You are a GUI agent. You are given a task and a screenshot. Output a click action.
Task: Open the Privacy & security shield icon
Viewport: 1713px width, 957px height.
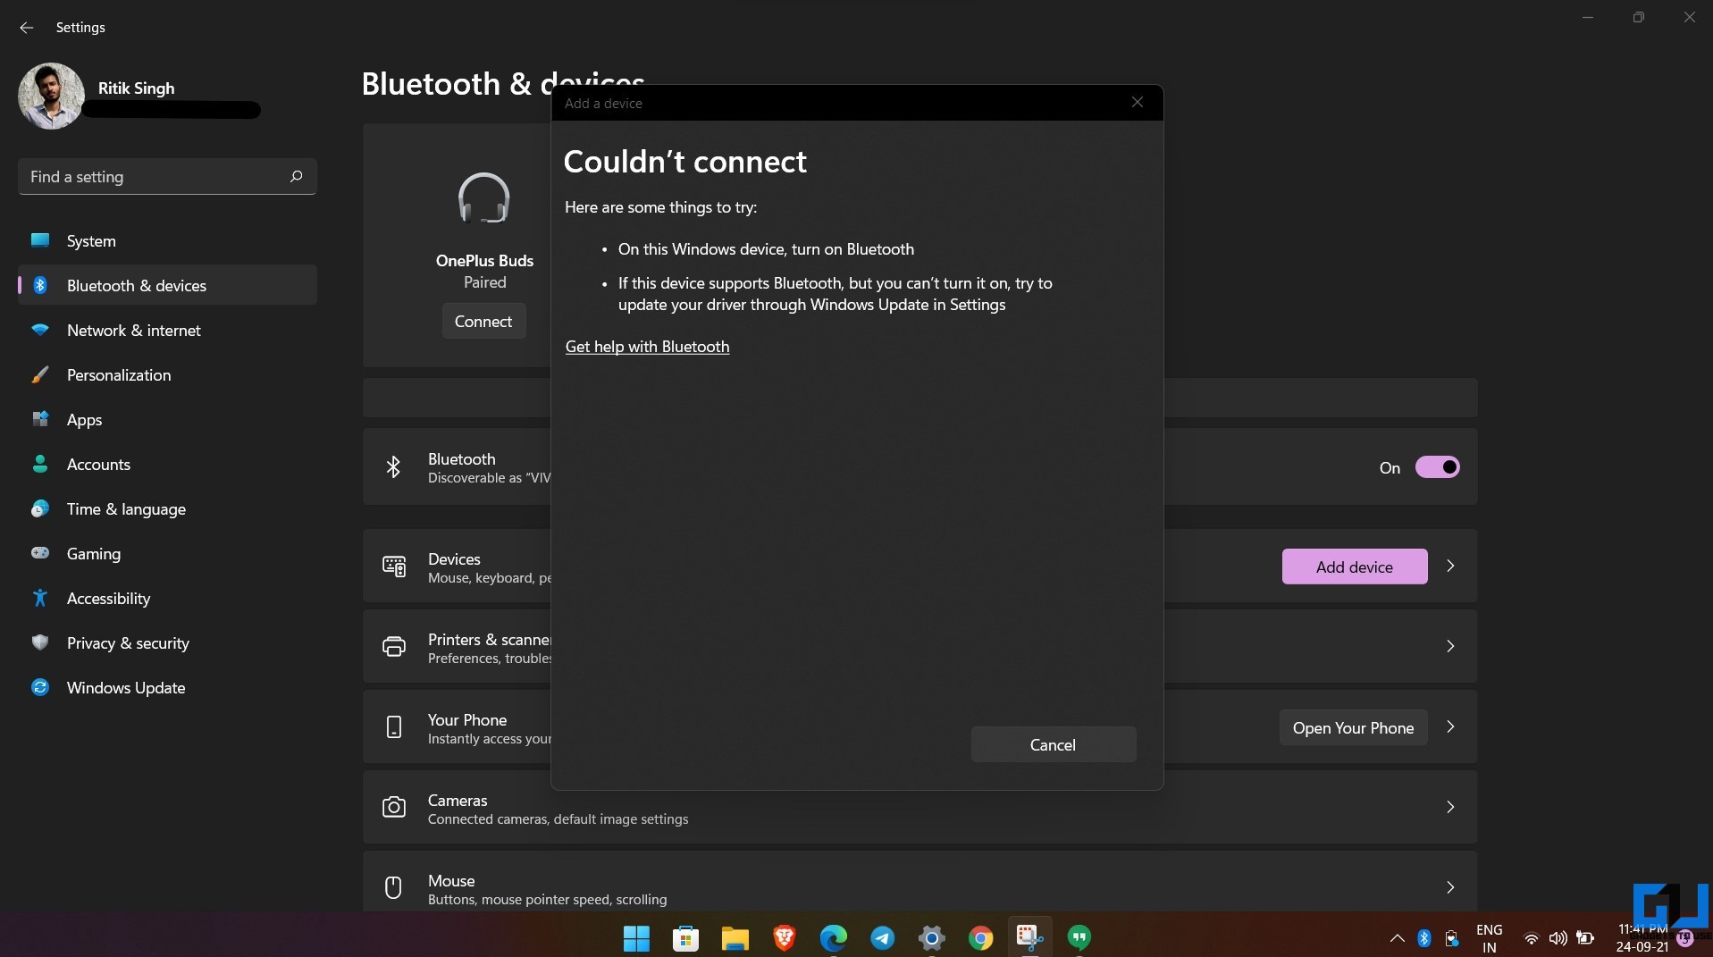click(x=40, y=642)
